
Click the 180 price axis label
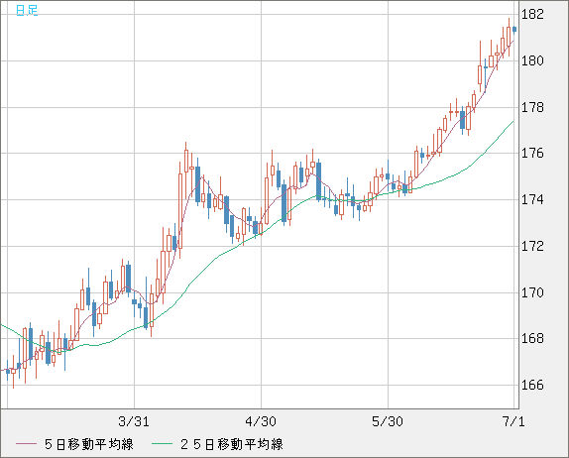tap(532, 60)
